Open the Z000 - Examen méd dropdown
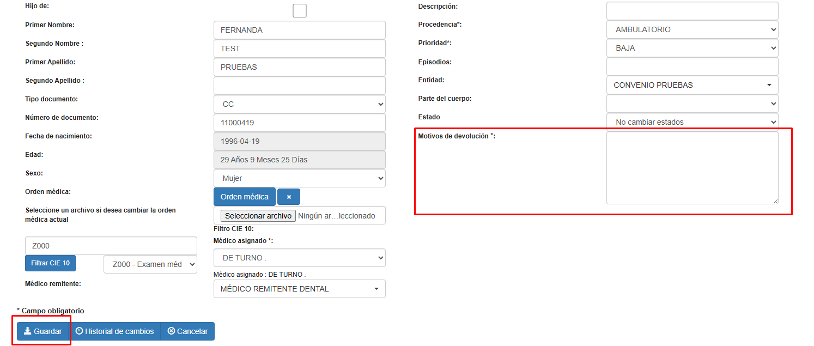The image size is (814, 346). tap(150, 264)
